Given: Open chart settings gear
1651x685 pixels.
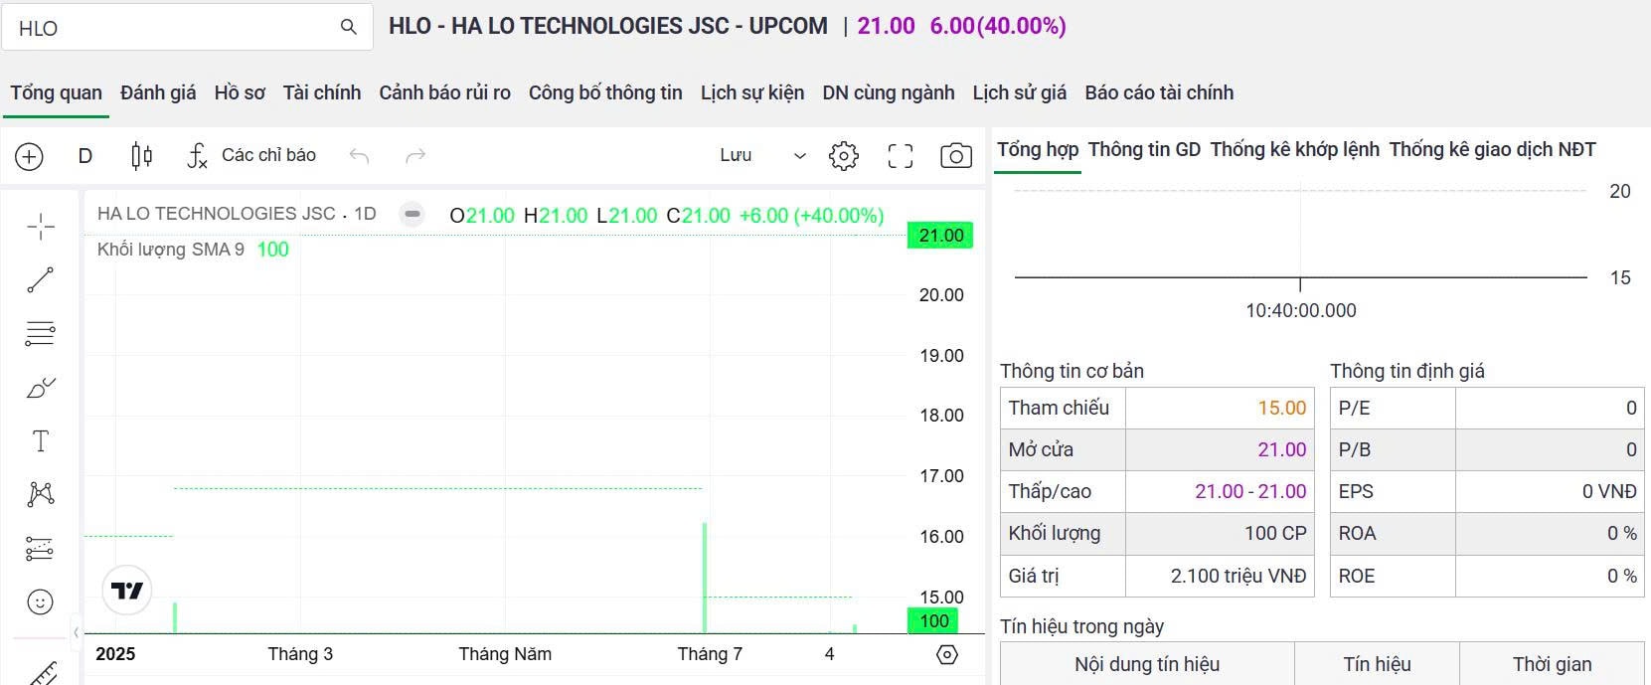Looking at the screenshot, I should (x=844, y=156).
